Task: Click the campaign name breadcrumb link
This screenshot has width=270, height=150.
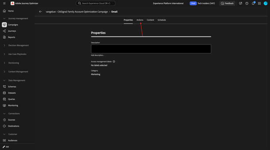Action: (x=77, y=12)
